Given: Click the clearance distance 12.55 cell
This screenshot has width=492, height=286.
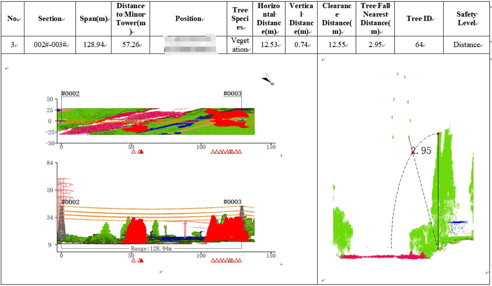Looking at the screenshot, I should click(336, 45).
